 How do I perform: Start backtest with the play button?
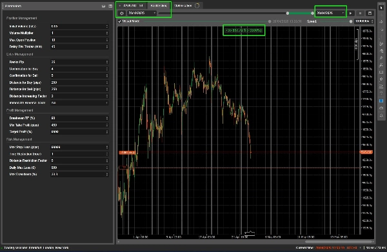351,14
